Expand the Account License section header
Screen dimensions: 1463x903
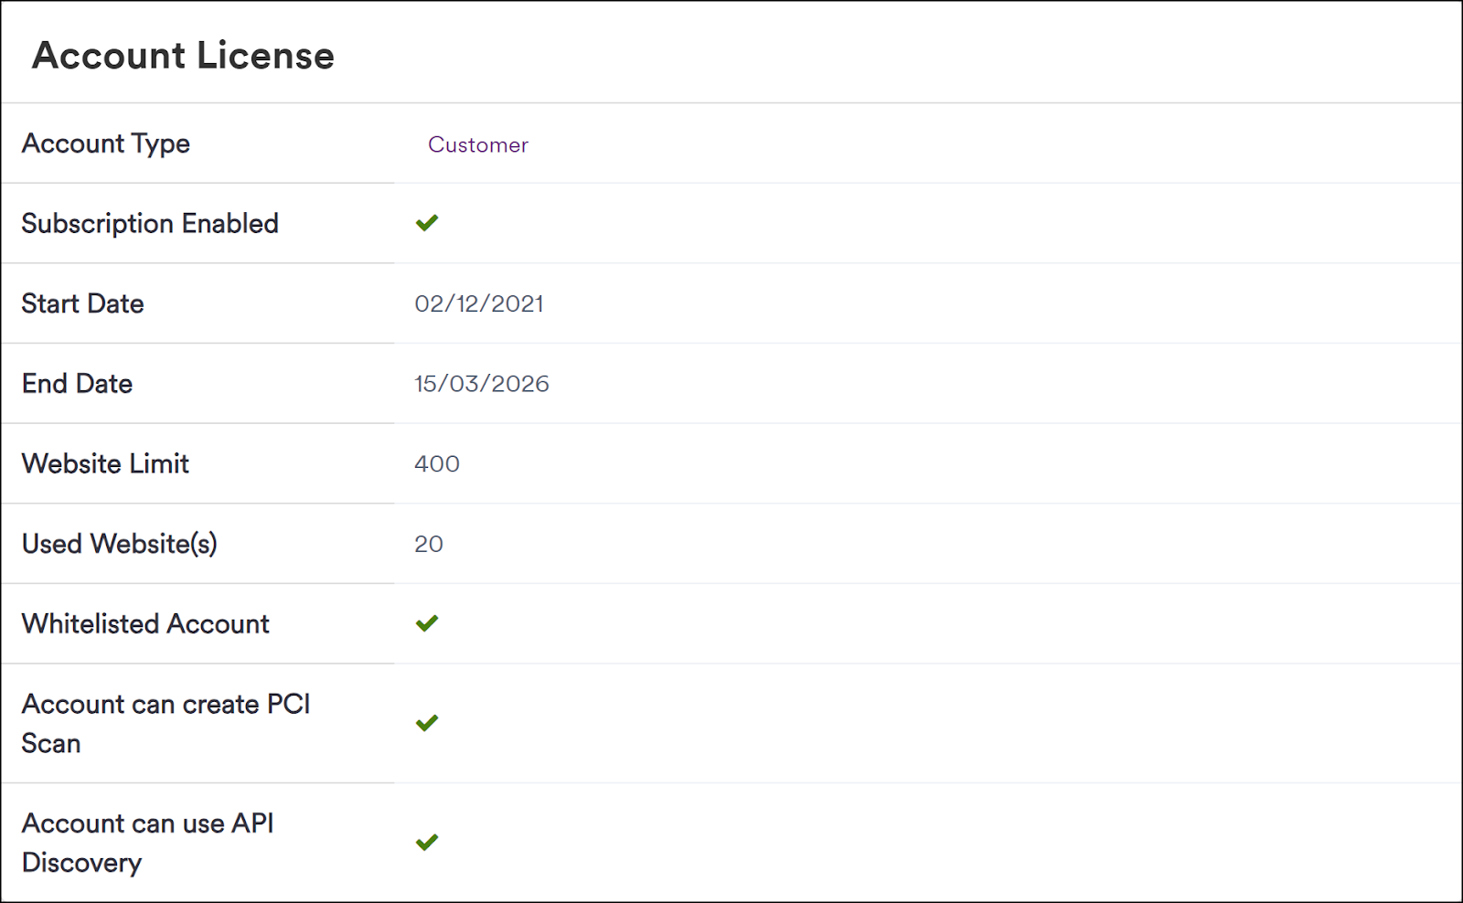(184, 56)
